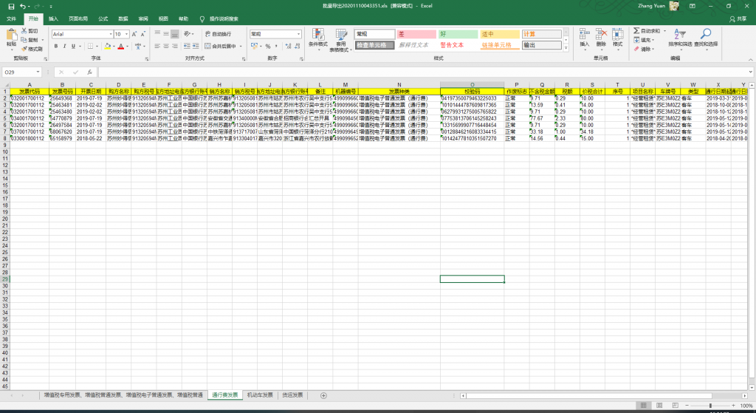Click the Decrease Decimal icon
Screen dimensions: 756x413
pyautogui.click(x=297, y=47)
